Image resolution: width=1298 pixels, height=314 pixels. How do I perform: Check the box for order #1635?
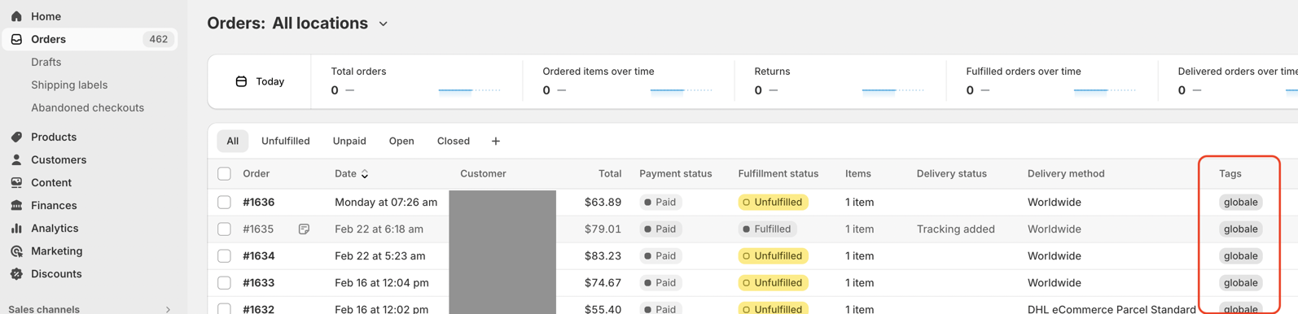[x=224, y=229]
